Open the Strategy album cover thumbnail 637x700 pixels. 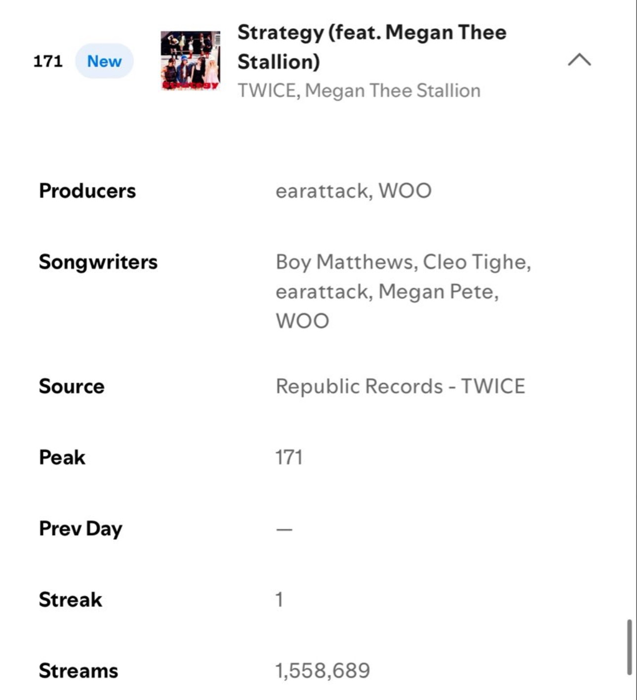191,61
